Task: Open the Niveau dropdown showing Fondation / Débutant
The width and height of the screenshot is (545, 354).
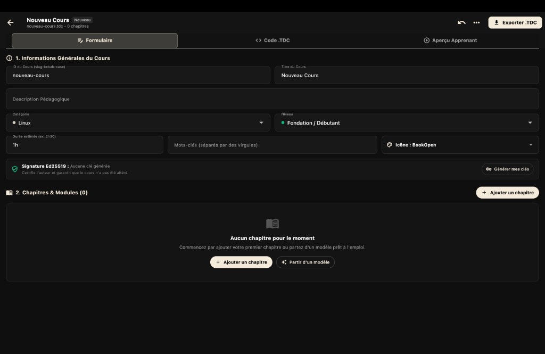Action: click(407, 123)
